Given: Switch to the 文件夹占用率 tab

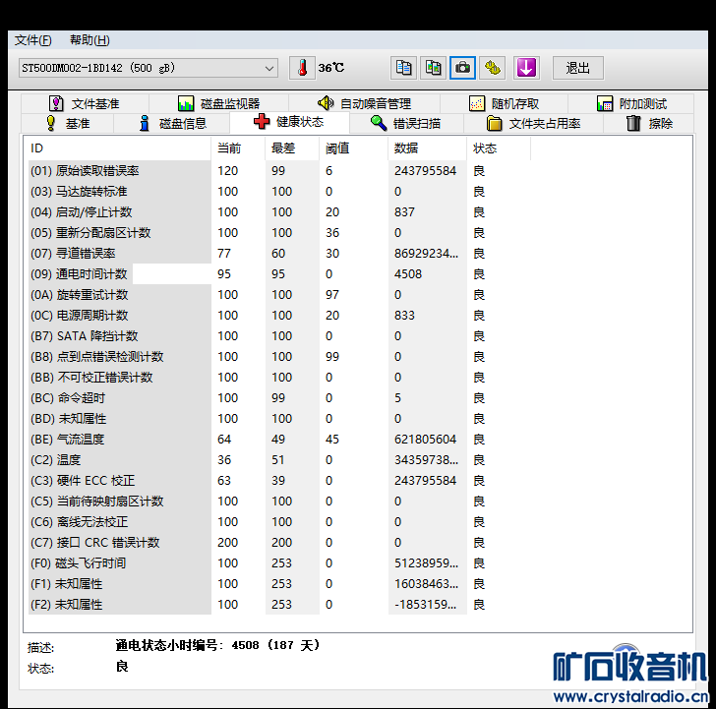Looking at the screenshot, I should [533, 123].
